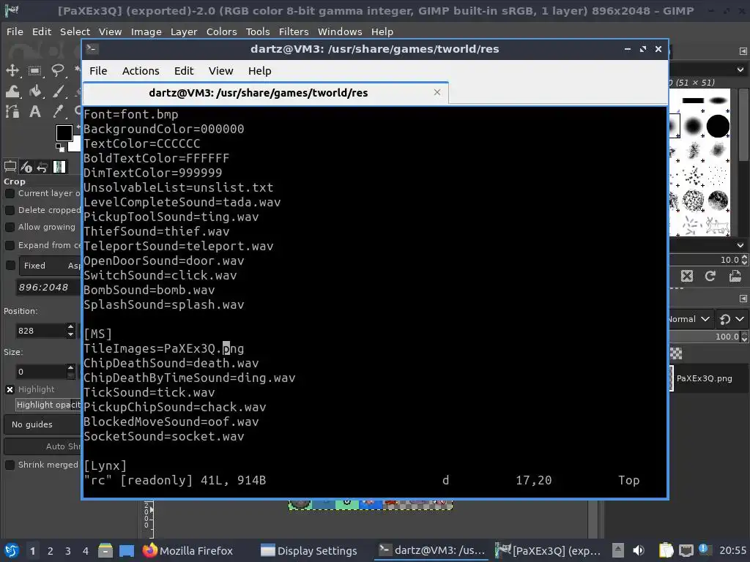Select the Warp Transform tool
The height and width of the screenshot is (562, 750).
tap(12, 91)
